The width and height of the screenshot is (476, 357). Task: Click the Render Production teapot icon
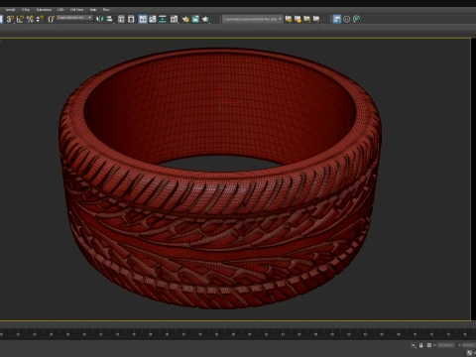pos(206,19)
